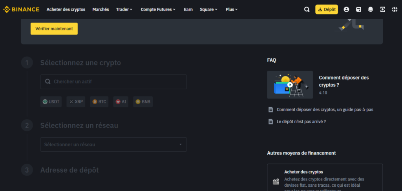The width and height of the screenshot is (402, 191).
Task: Open Le dépôt n'est pas arrivé link
Action: [x=301, y=122]
